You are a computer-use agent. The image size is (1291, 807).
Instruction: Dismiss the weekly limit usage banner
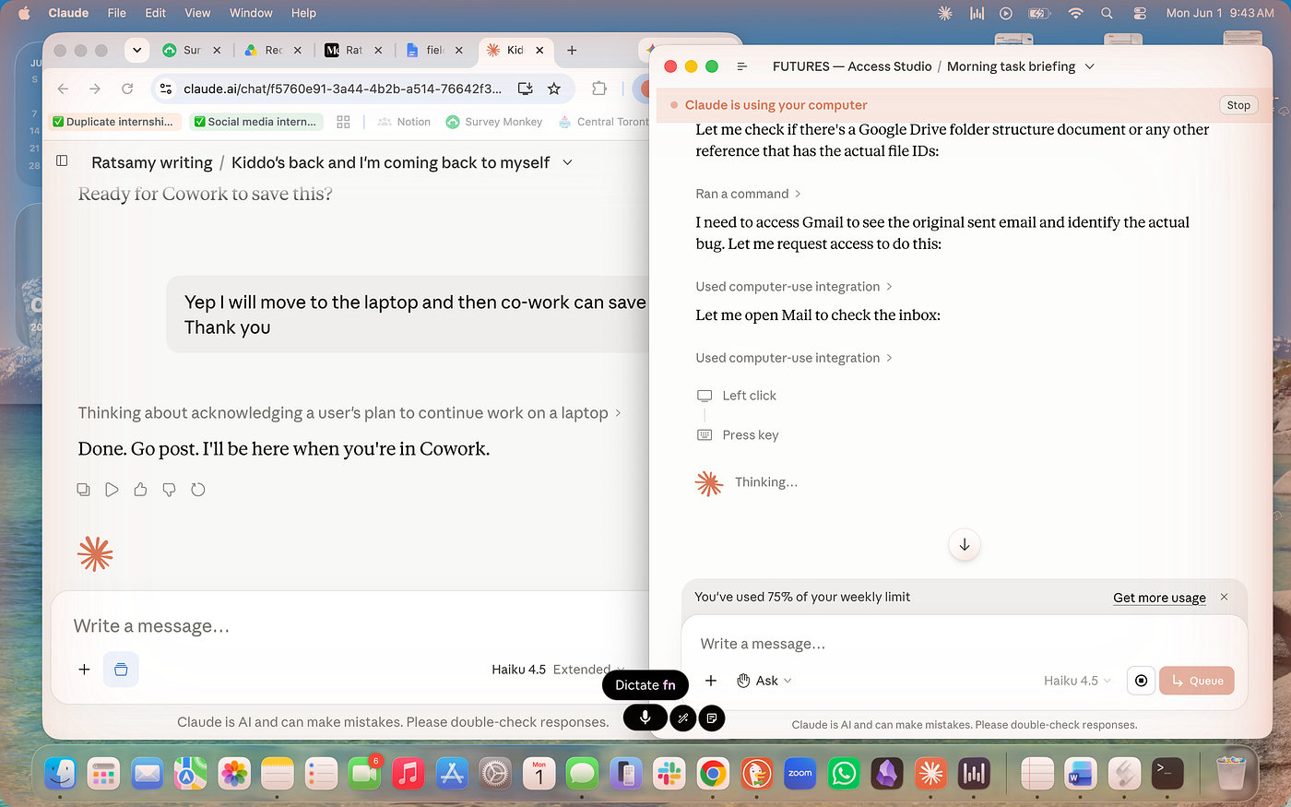(x=1224, y=597)
